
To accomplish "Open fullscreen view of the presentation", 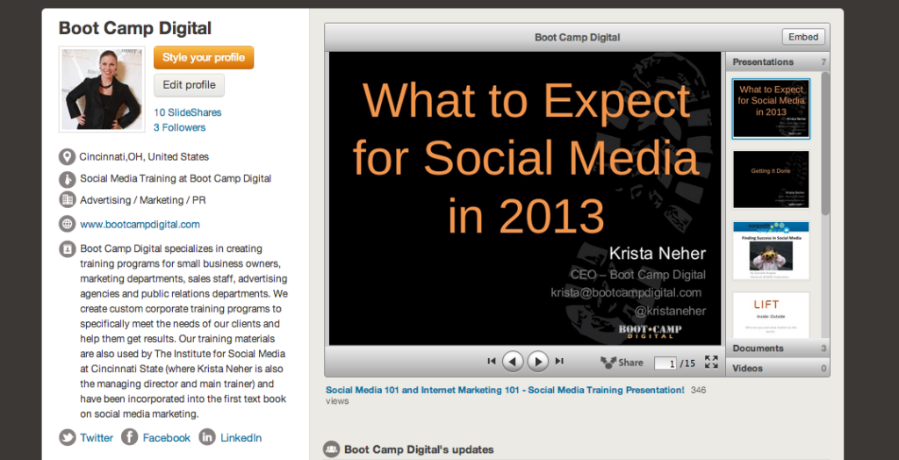I will point(711,362).
